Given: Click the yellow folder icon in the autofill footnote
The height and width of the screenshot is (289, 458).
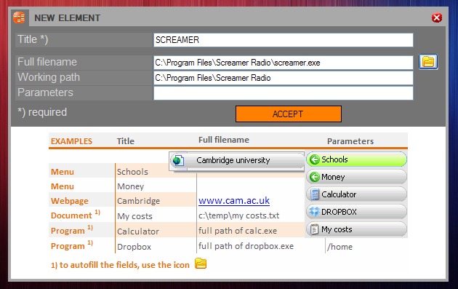Looking at the screenshot, I should [x=201, y=264].
